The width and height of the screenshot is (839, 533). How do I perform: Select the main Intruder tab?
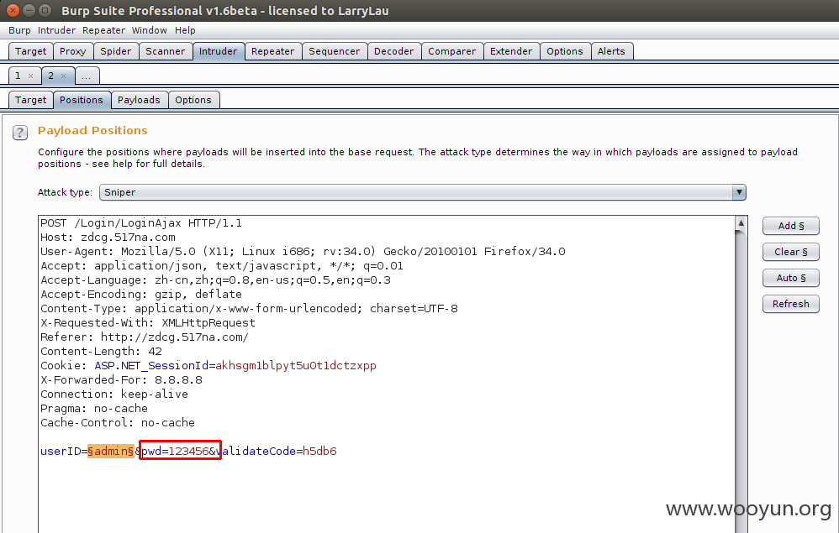[x=219, y=51]
